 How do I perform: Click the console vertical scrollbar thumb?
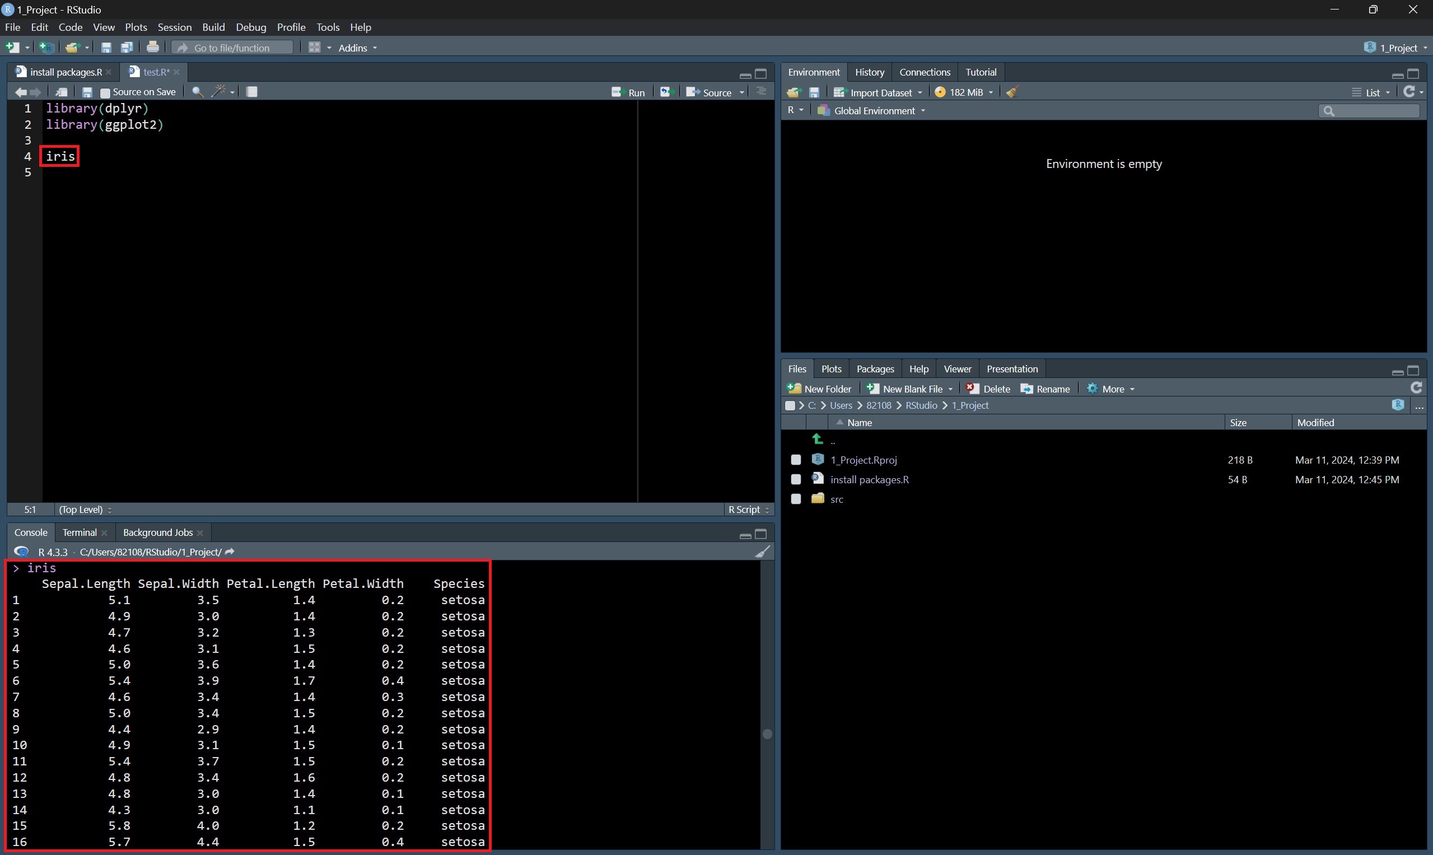click(767, 734)
